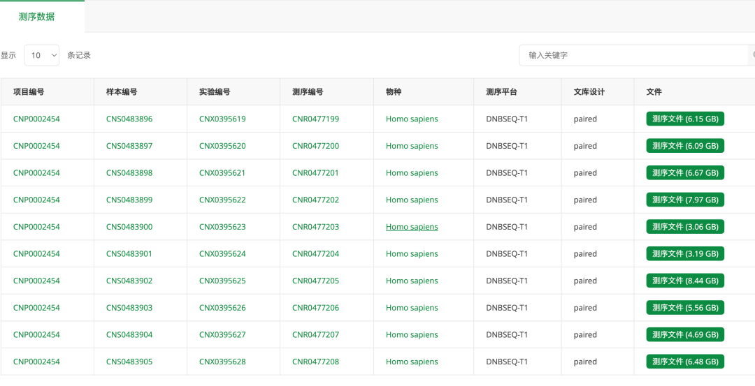
Task: Open sample link CNS0483896
Action: click(x=129, y=119)
